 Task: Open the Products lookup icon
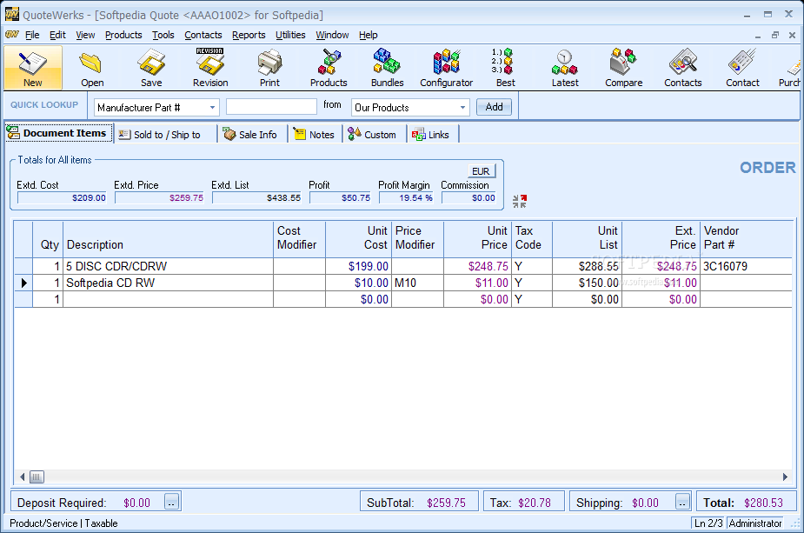coord(329,68)
